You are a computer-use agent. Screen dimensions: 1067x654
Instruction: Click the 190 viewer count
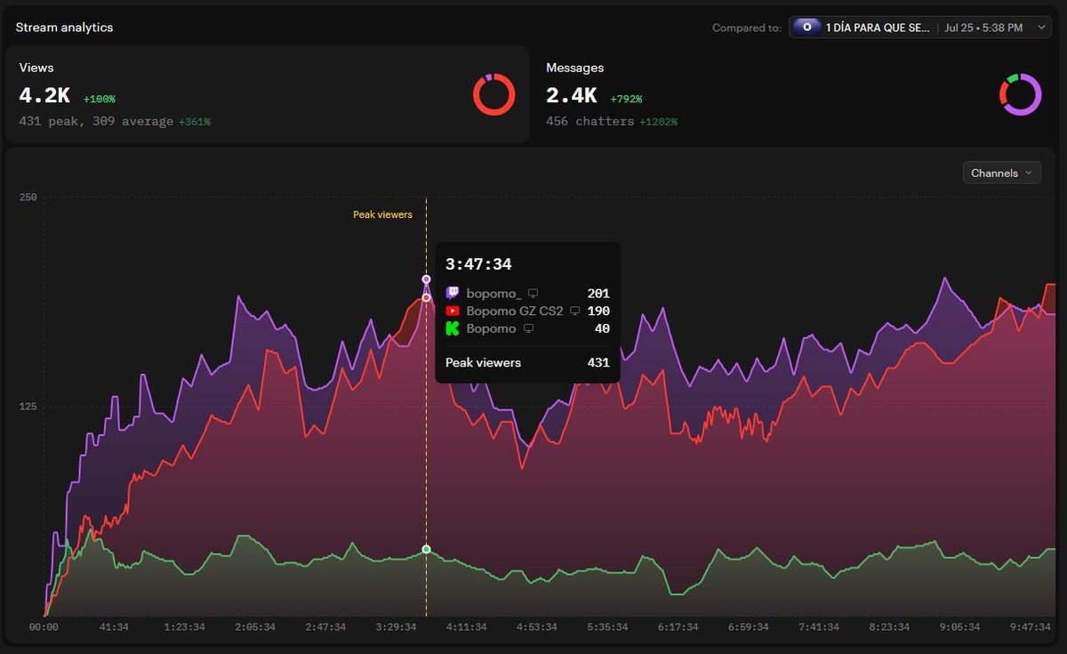click(x=598, y=311)
